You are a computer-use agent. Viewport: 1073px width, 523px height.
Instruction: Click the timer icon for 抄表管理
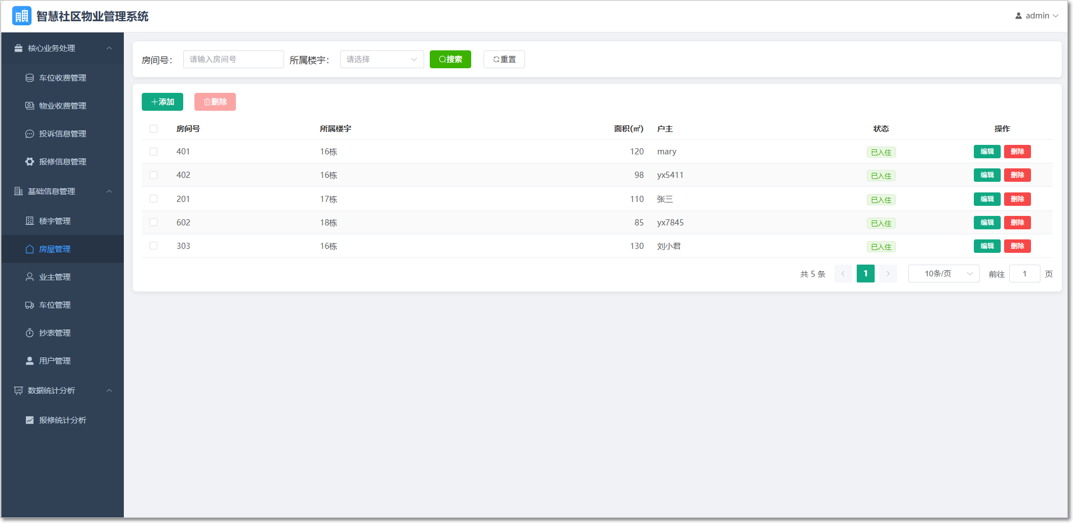[x=30, y=333]
